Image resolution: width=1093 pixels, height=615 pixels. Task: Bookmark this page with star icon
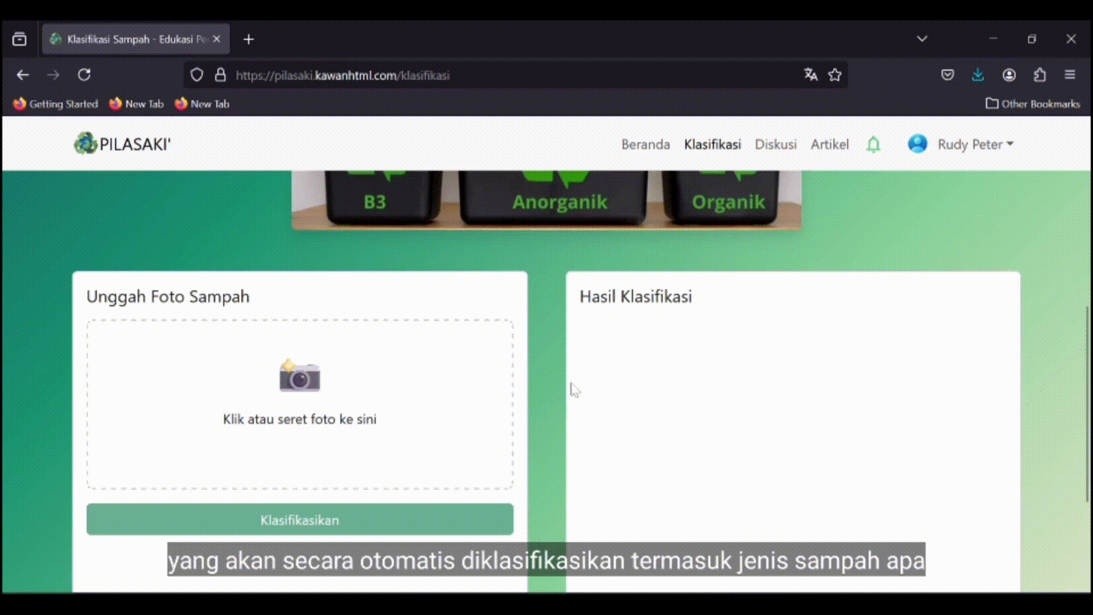point(835,75)
